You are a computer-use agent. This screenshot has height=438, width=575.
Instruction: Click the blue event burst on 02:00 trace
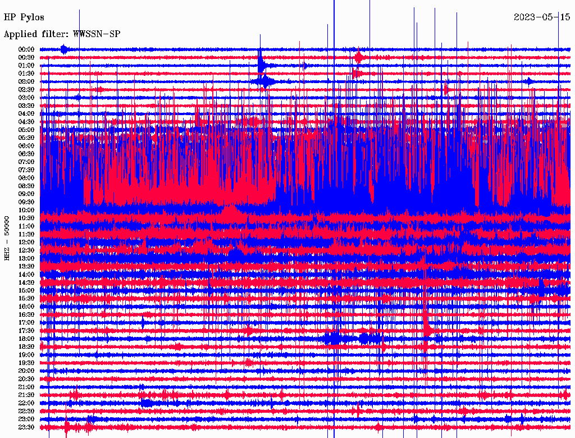pos(264,81)
